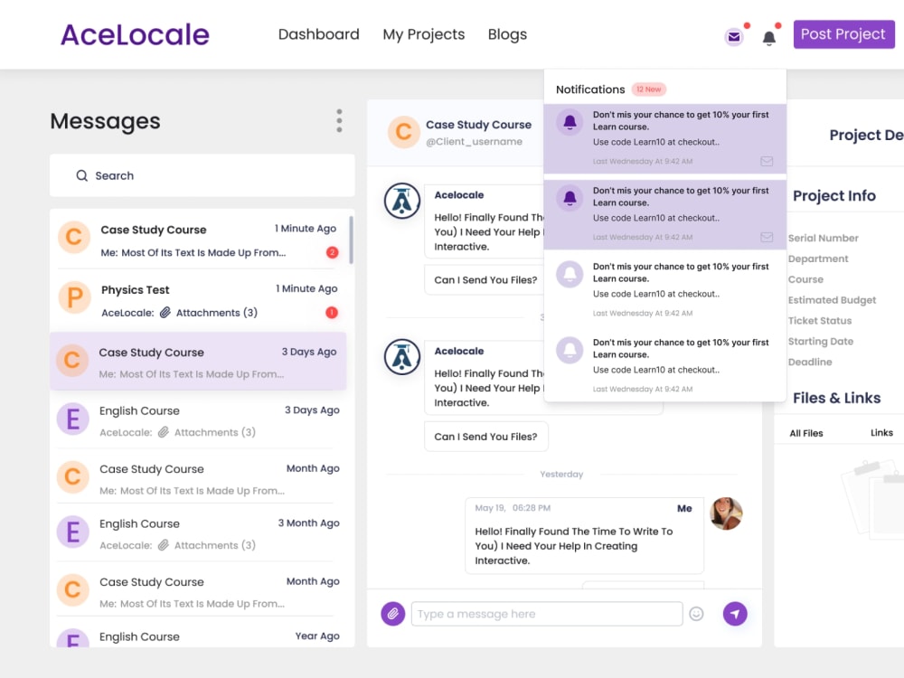Click the purple send message button
Viewport: 904px width, 678px height.
tap(735, 614)
